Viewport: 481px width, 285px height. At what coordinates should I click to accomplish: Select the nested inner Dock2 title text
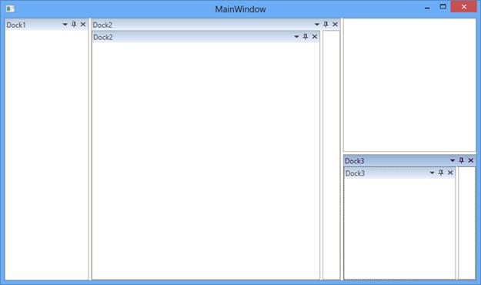pyautogui.click(x=103, y=37)
